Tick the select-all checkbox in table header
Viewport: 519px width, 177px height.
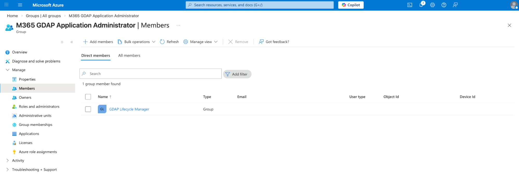(x=88, y=97)
